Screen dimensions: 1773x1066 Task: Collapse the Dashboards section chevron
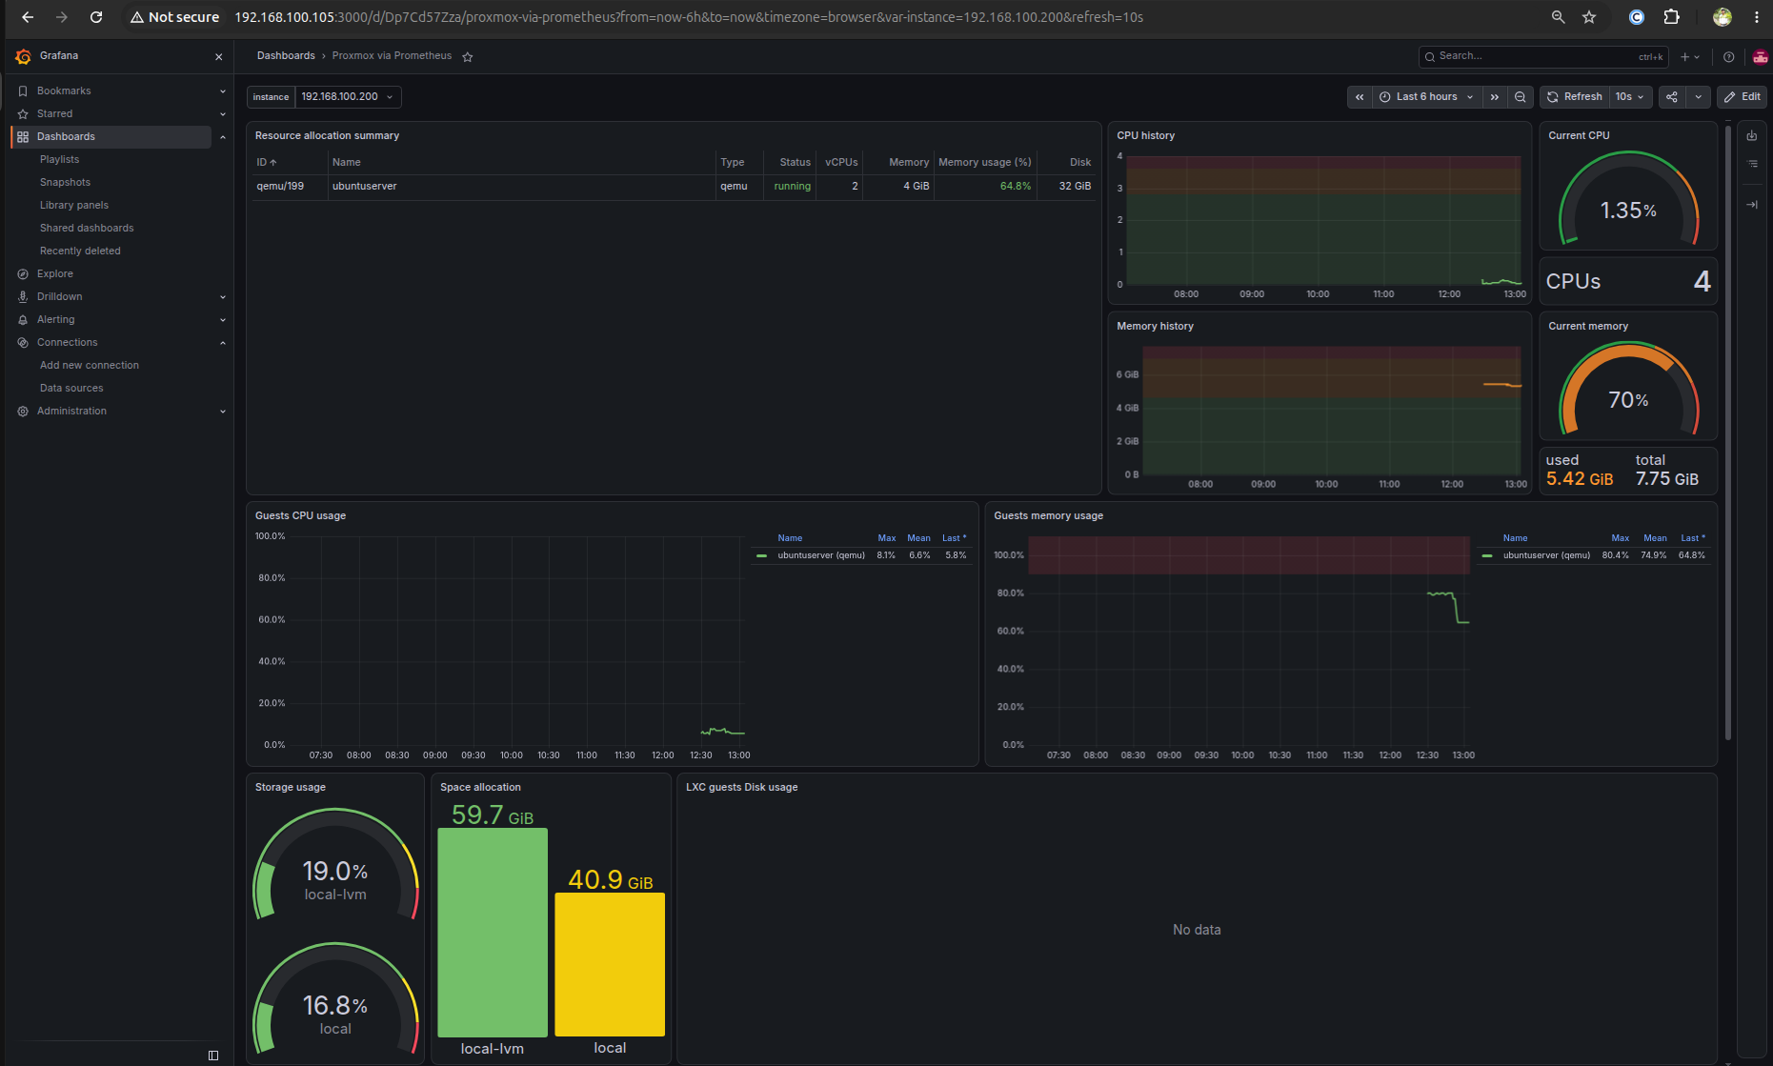(223, 137)
